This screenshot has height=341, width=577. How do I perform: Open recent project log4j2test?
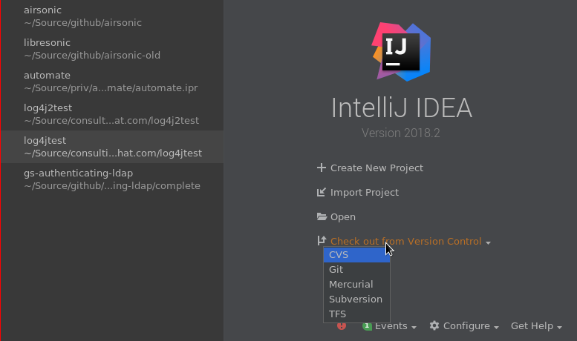pyautogui.click(x=112, y=114)
